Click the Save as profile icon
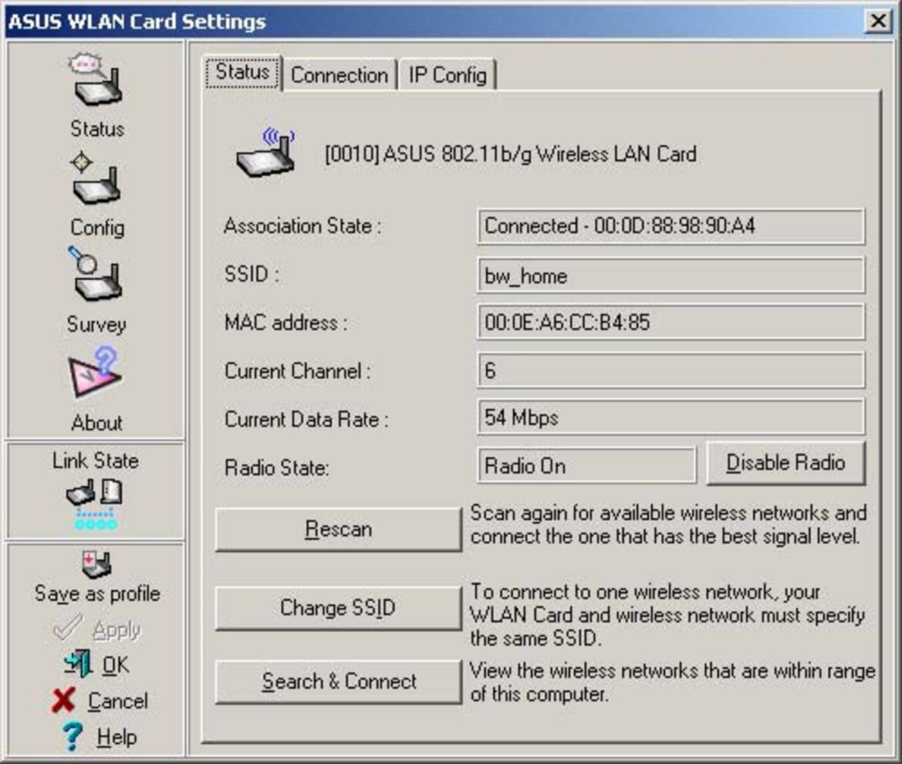Viewport: 902px width, 764px height. click(x=96, y=565)
